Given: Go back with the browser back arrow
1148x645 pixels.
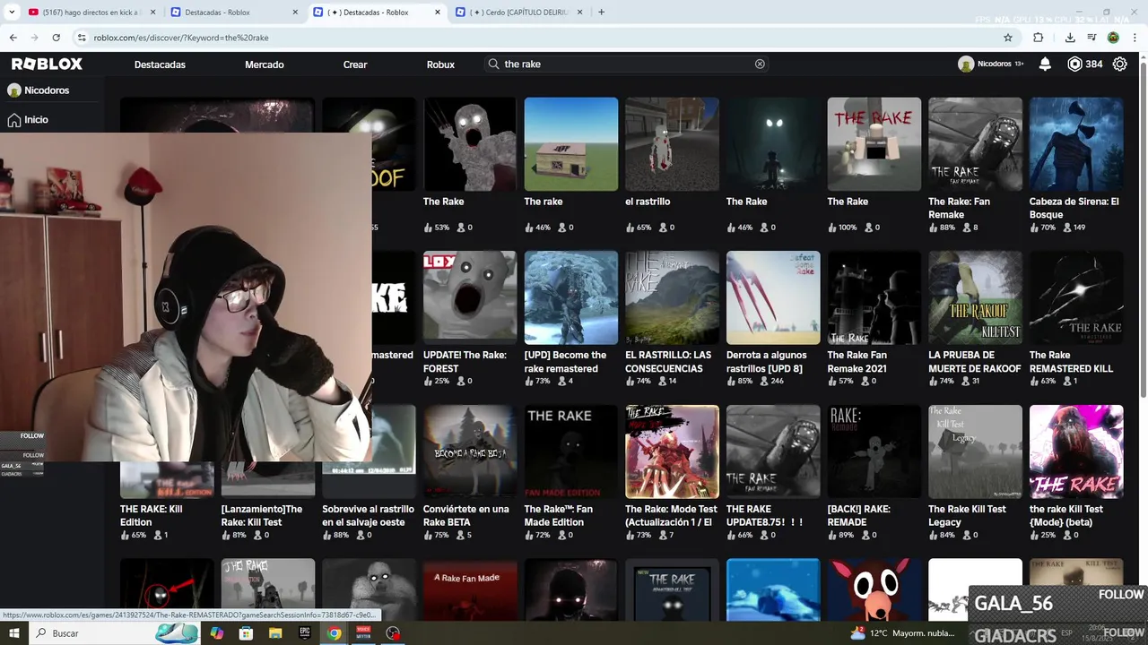Looking at the screenshot, I should coord(13,38).
